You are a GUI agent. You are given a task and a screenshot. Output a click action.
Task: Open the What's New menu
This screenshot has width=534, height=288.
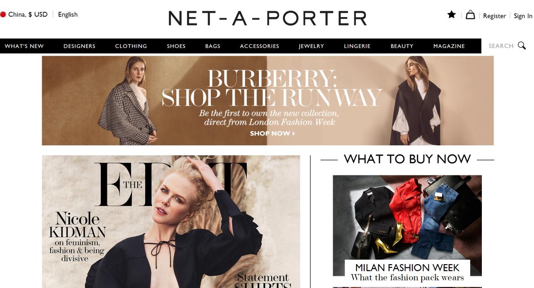pyautogui.click(x=24, y=46)
